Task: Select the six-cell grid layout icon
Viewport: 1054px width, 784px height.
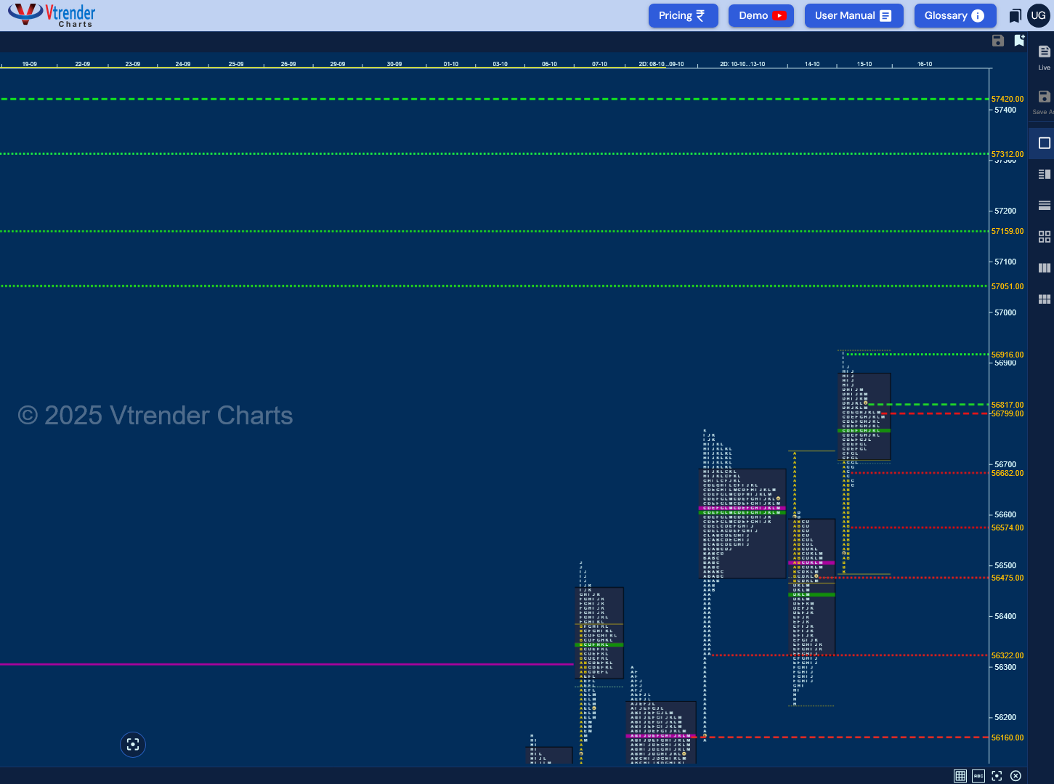Action: tap(1045, 299)
